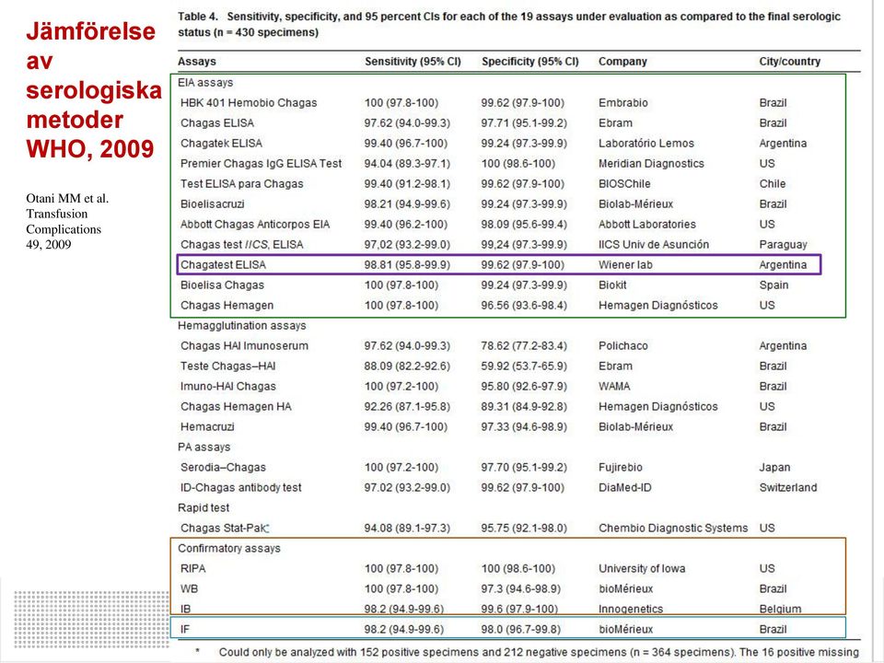Click the company name "Fujirebio"
Image resolution: width=884 pixels, height=663 pixels.
tap(620, 468)
